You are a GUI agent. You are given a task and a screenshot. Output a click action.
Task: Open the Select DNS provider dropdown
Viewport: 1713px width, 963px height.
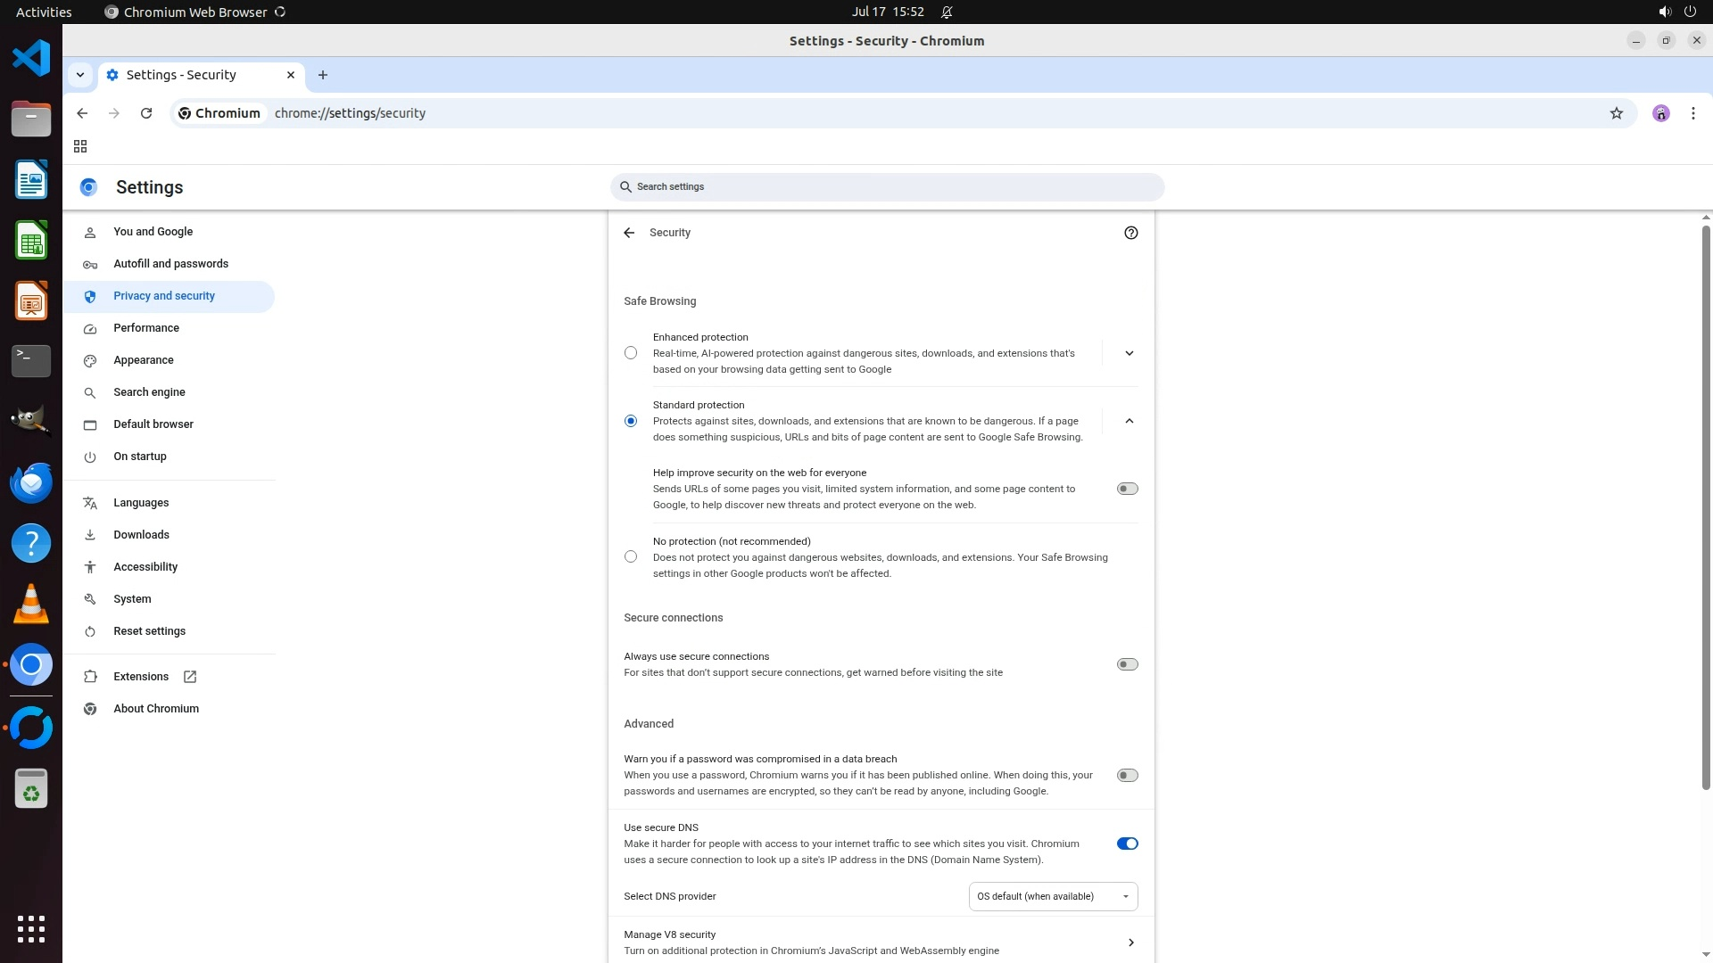tap(1053, 896)
